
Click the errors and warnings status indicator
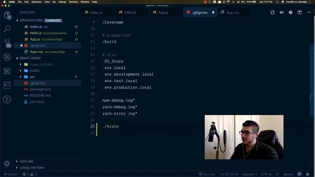30,174
